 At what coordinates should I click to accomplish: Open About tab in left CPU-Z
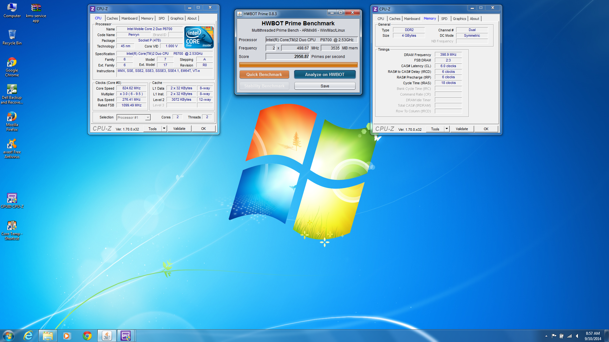point(192,18)
